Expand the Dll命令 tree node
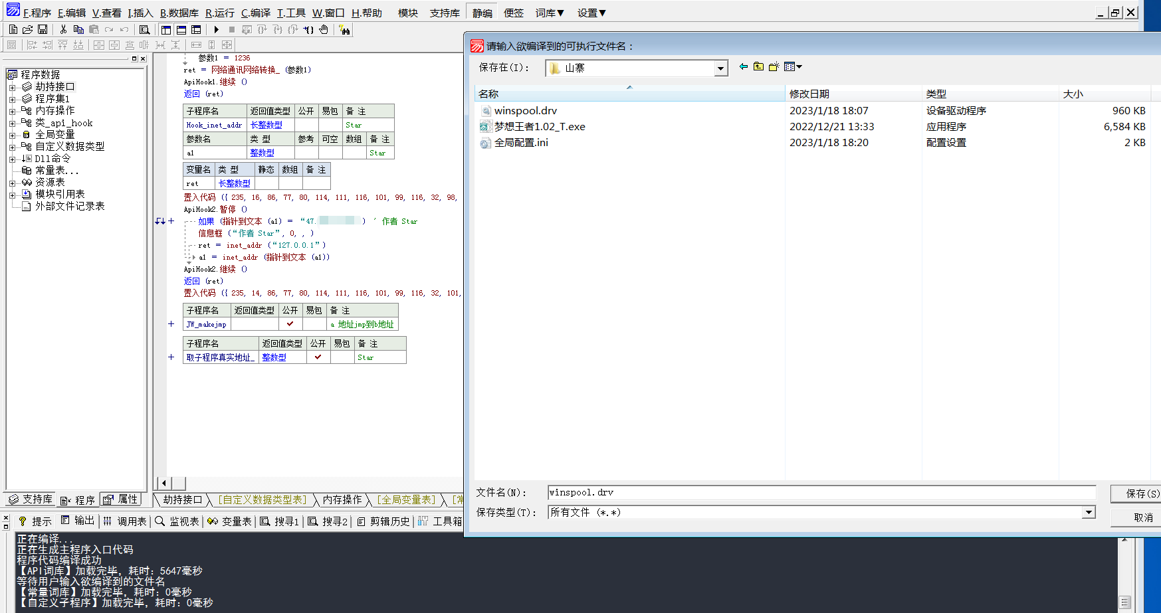Viewport: 1161px width, 613px height. coord(12,159)
